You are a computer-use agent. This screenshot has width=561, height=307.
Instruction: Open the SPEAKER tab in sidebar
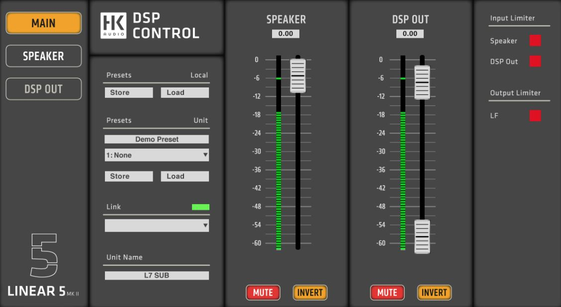(44, 56)
